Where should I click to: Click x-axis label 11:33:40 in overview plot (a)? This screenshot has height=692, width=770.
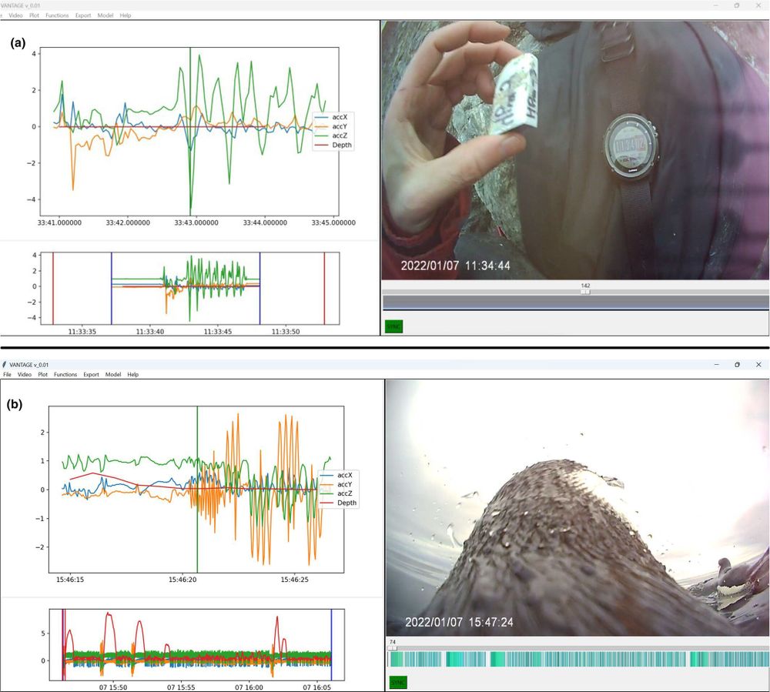(150, 332)
